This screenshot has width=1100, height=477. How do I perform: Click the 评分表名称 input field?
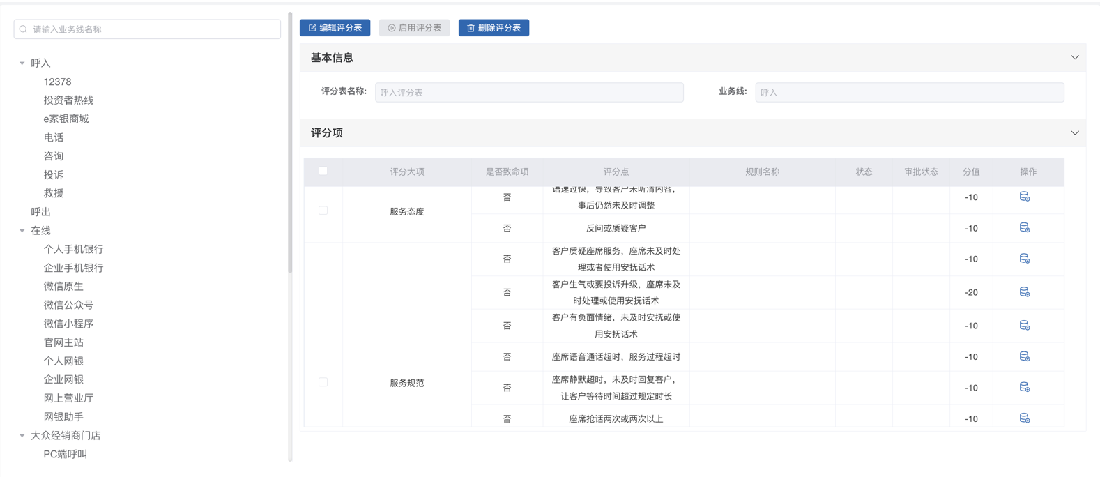[x=529, y=92]
